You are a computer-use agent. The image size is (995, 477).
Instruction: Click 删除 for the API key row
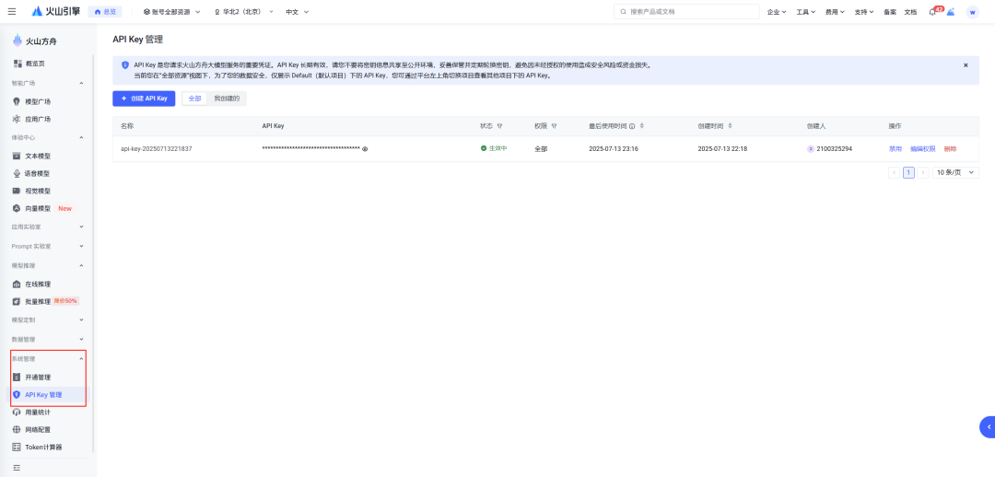(x=950, y=149)
